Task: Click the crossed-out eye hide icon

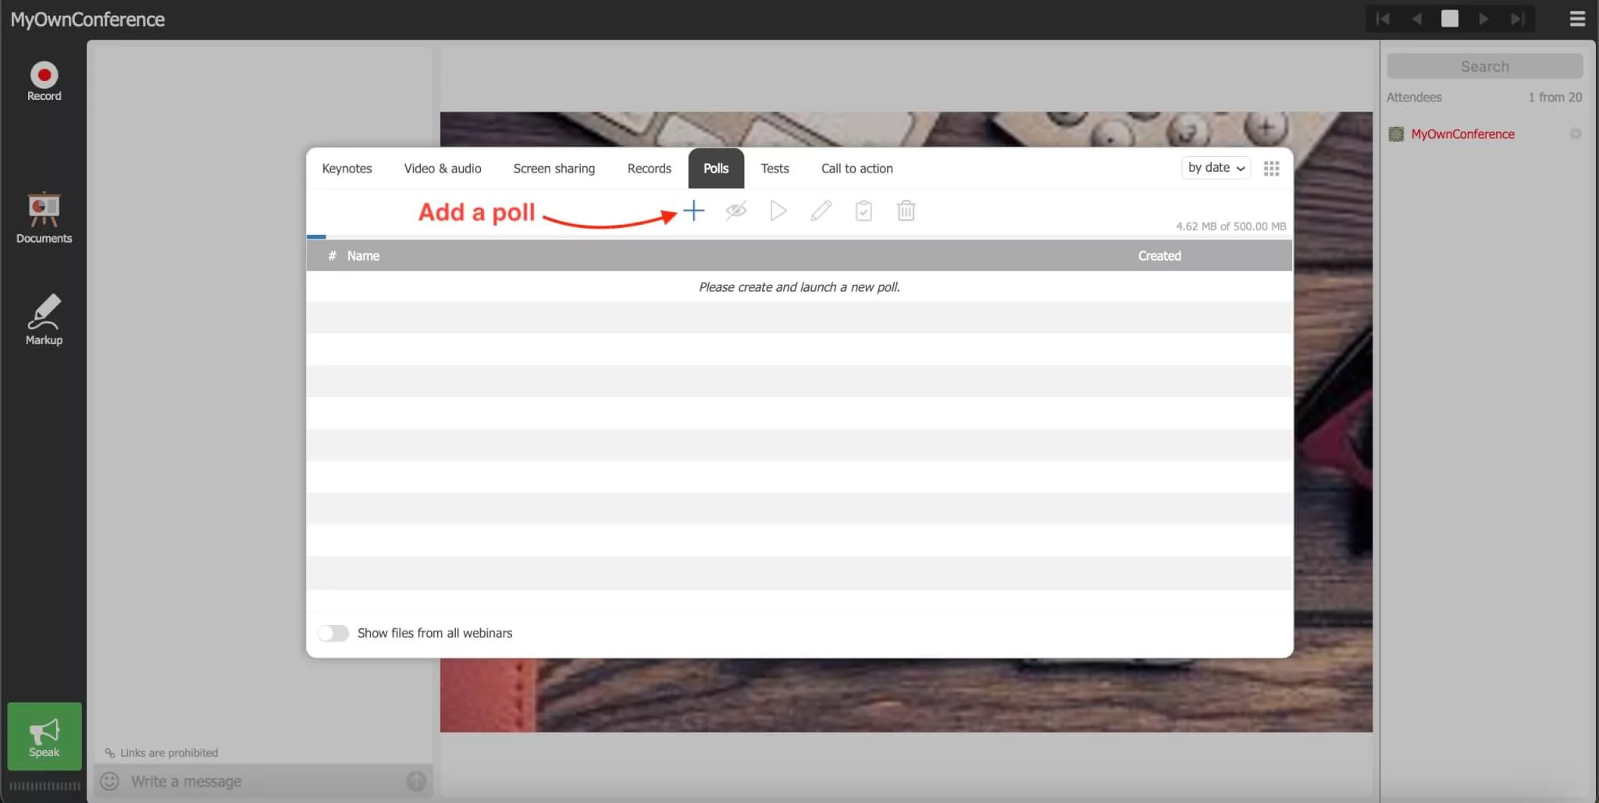Action: (735, 211)
